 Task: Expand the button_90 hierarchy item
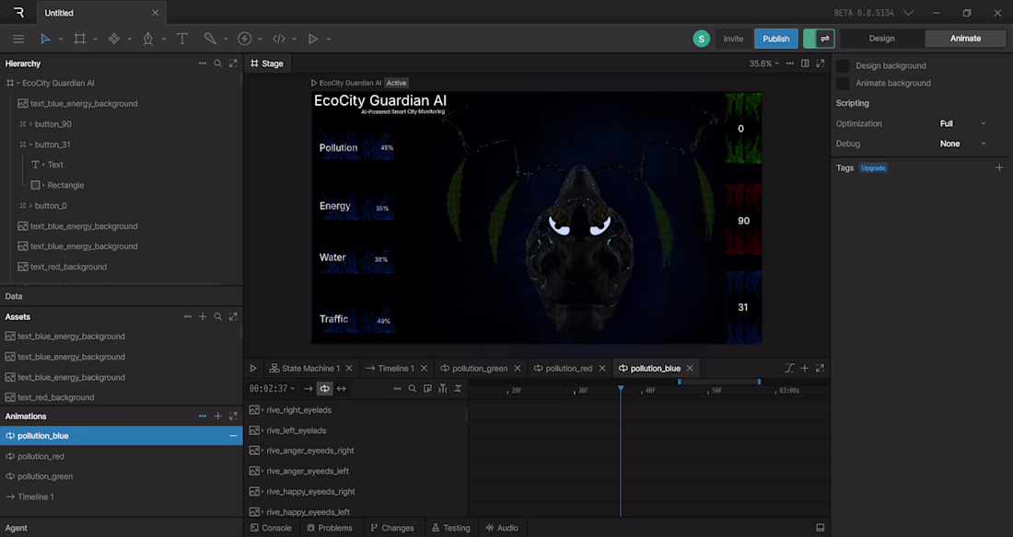click(x=30, y=124)
